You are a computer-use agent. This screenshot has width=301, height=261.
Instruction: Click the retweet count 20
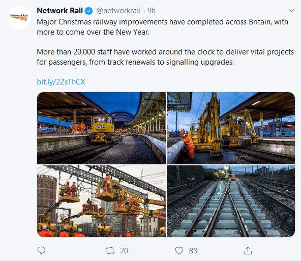click(124, 251)
